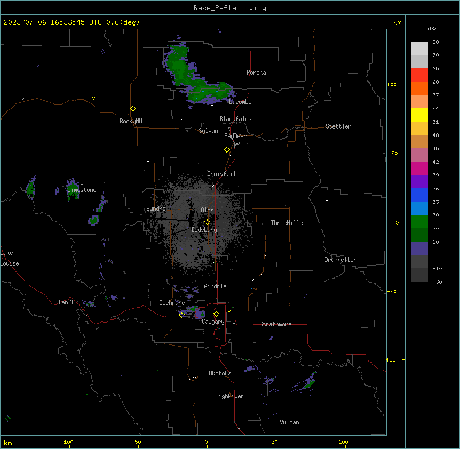Click the white asterisk east of Innisfail

click(x=268, y=162)
